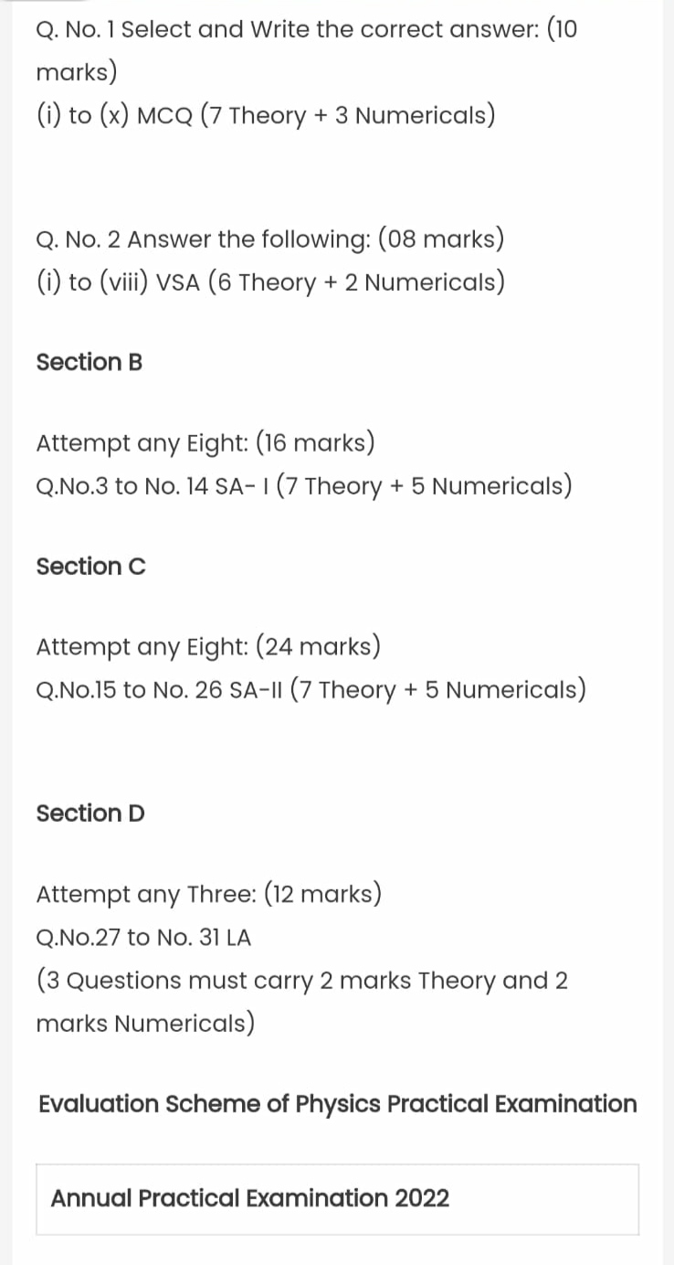Click 'Attempt any Three: (12 marks)' text

(208, 893)
